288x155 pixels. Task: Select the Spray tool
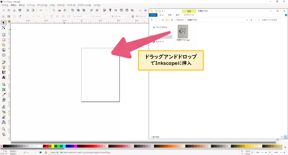click(x=3, y=112)
